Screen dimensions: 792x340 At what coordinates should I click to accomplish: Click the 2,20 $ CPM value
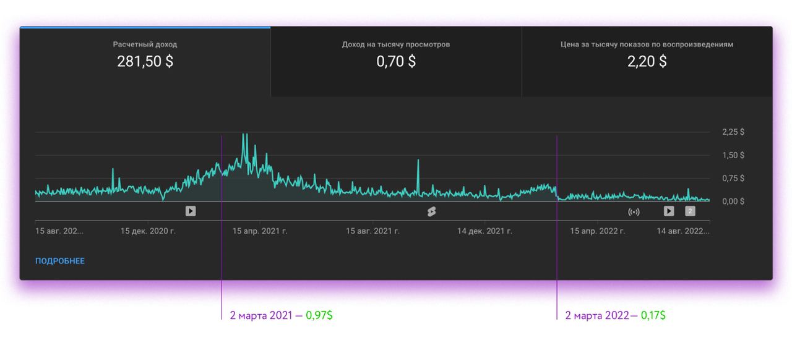point(647,61)
